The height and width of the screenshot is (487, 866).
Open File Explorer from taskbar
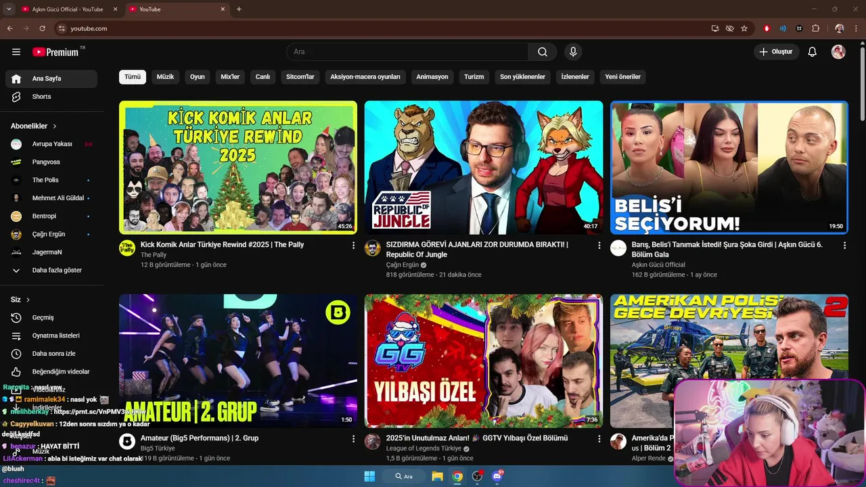[x=437, y=476]
